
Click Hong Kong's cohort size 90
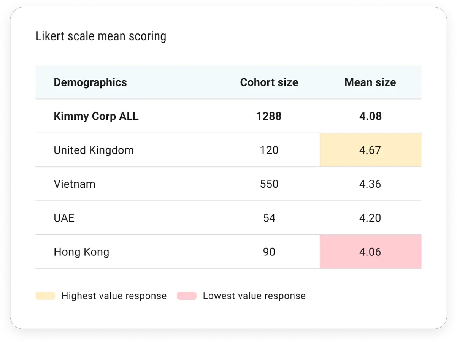[269, 252]
